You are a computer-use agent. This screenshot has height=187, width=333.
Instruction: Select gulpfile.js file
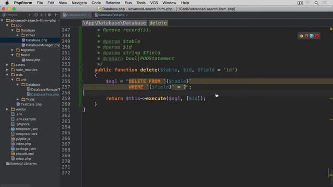[23, 139]
